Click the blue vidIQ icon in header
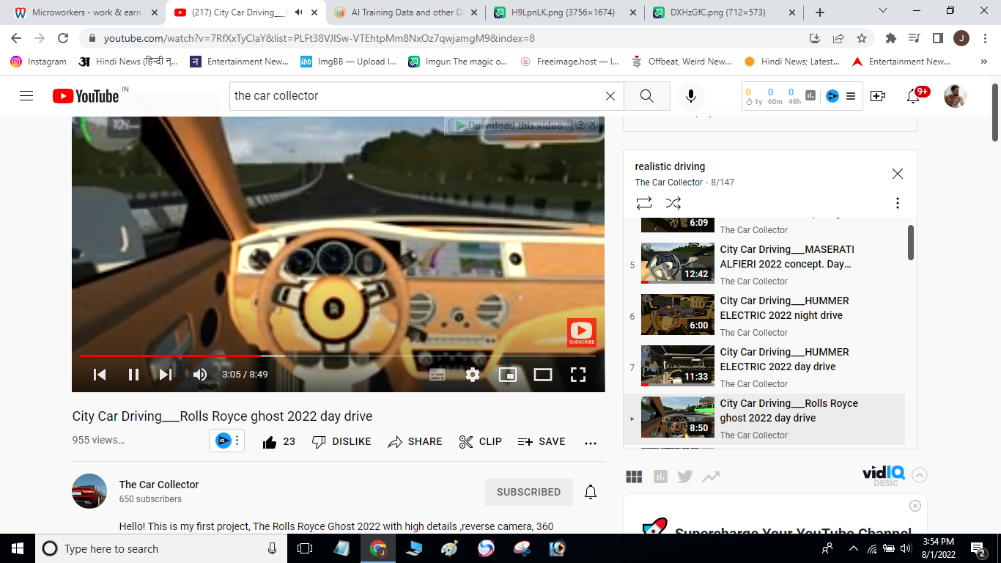 (x=832, y=96)
